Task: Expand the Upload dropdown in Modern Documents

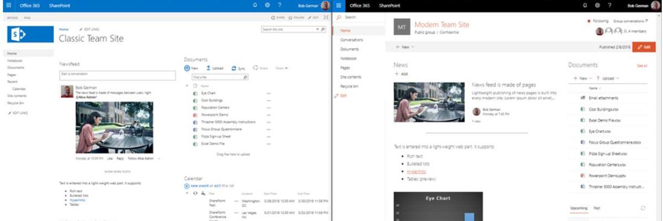Action: tap(618, 78)
